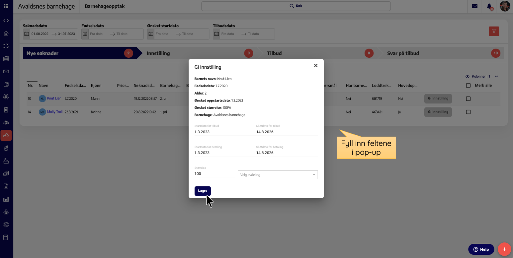Click the red plus floating button

pos(504,249)
